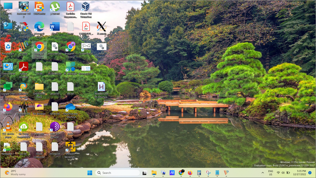
Task: Open the Windows Start menu
Action: point(90,173)
